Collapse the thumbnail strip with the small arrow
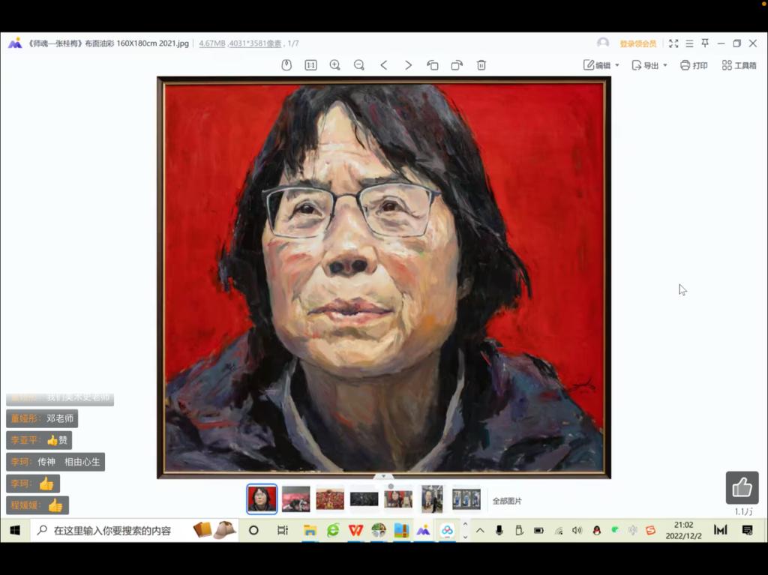 point(383,476)
